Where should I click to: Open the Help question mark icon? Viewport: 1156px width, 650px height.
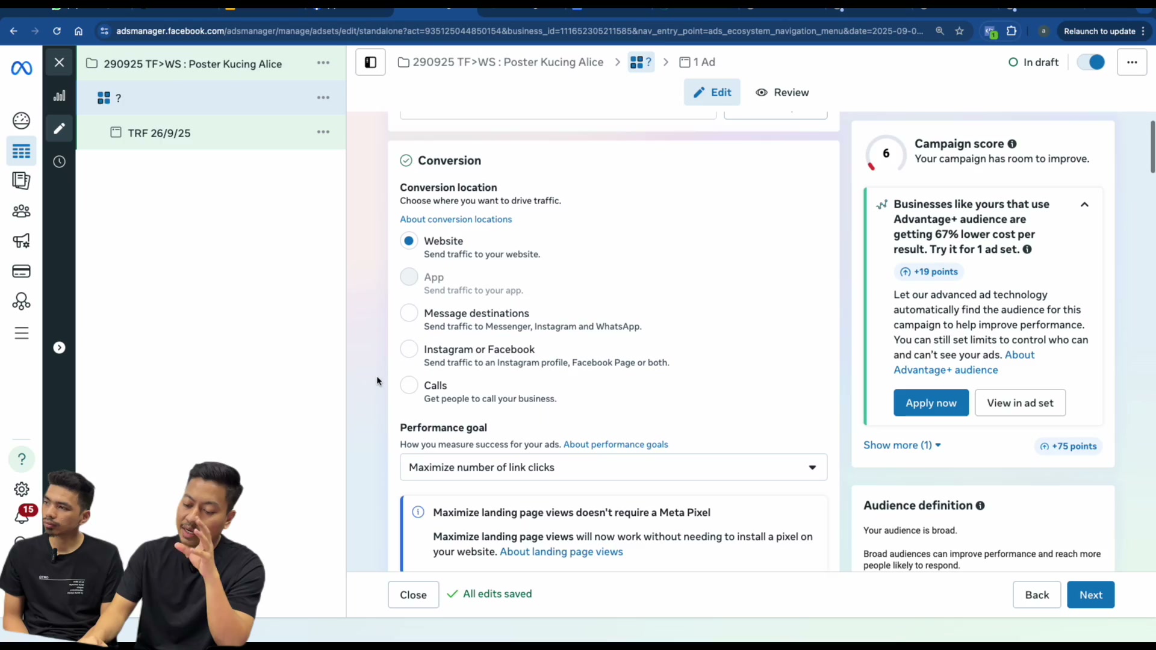point(22,459)
